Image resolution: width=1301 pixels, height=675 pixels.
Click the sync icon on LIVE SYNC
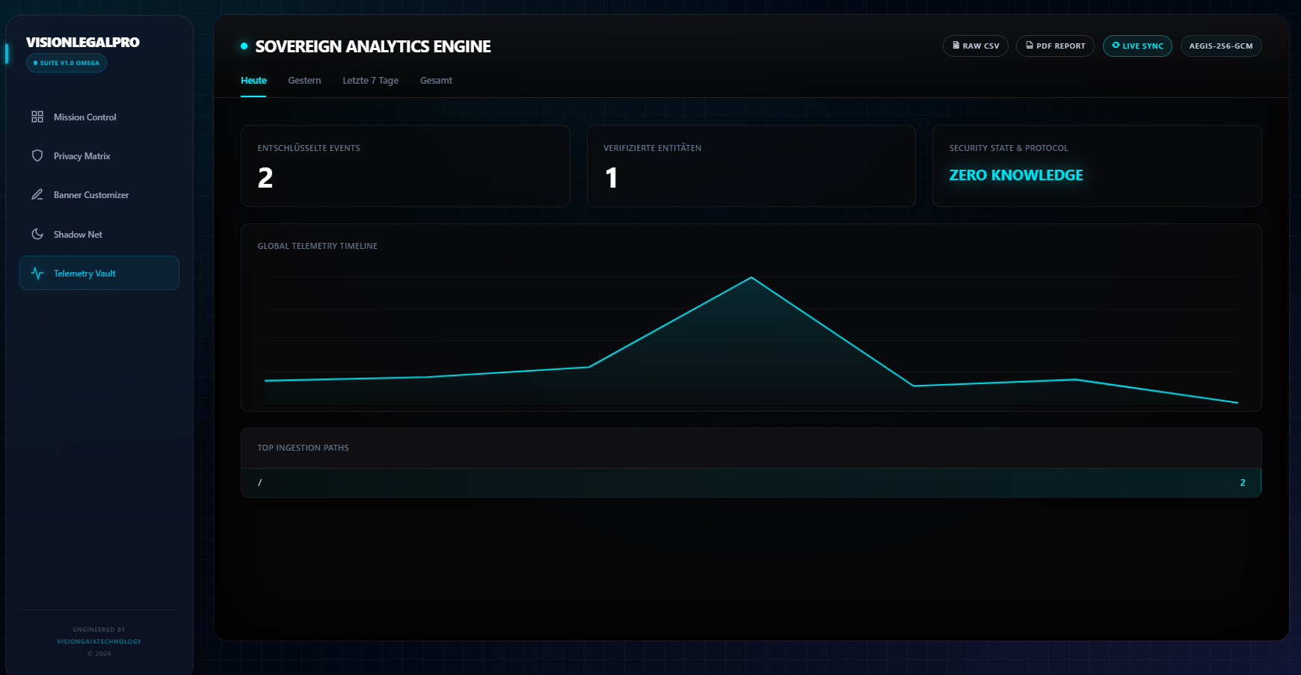pyautogui.click(x=1116, y=46)
